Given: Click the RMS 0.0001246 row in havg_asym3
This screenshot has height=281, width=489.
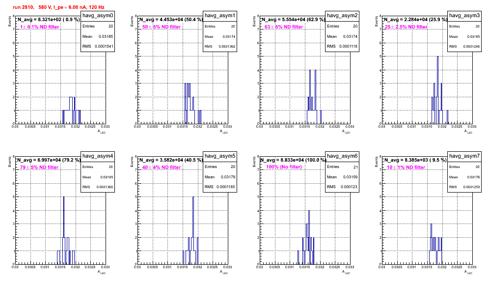Looking at the screenshot, I should tap(464, 47).
